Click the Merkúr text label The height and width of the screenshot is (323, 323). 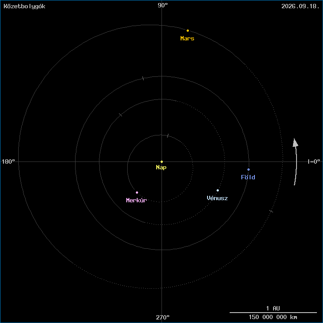click(136, 200)
